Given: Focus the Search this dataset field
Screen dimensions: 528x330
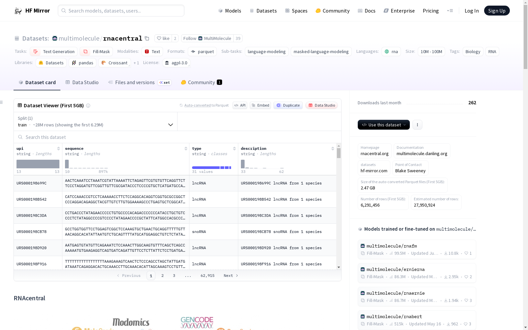Looking at the screenshot, I should pyautogui.click(x=178, y=137).
